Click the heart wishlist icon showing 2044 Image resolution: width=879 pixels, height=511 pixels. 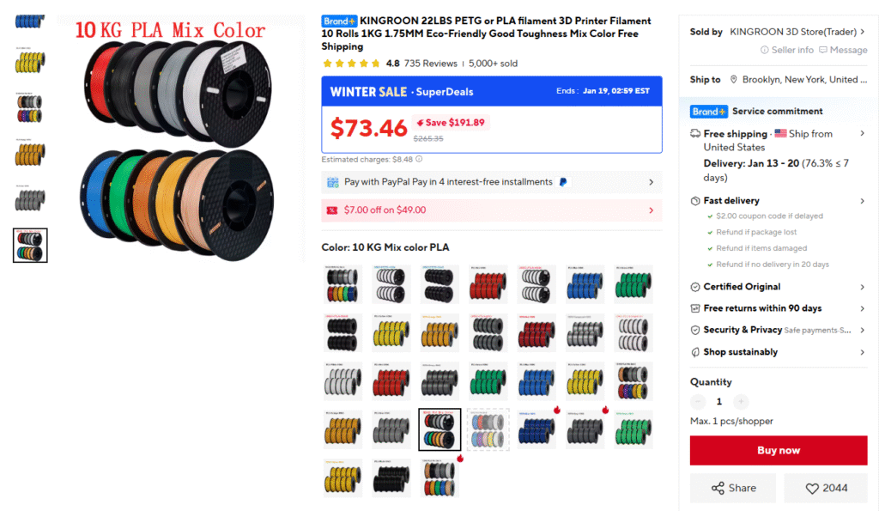pyautogui.click(x=812, y=489)
